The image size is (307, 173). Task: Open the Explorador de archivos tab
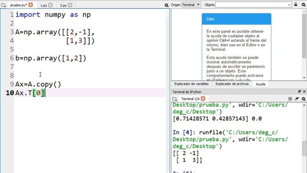(x=232, y=84)
